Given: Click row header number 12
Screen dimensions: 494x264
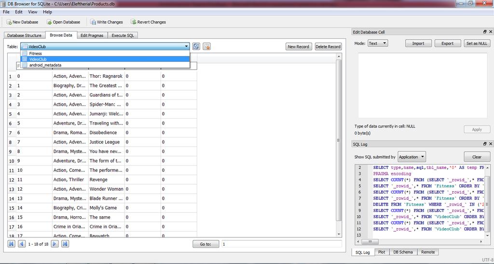Looking at the screenshot, I should coord(12,180).
